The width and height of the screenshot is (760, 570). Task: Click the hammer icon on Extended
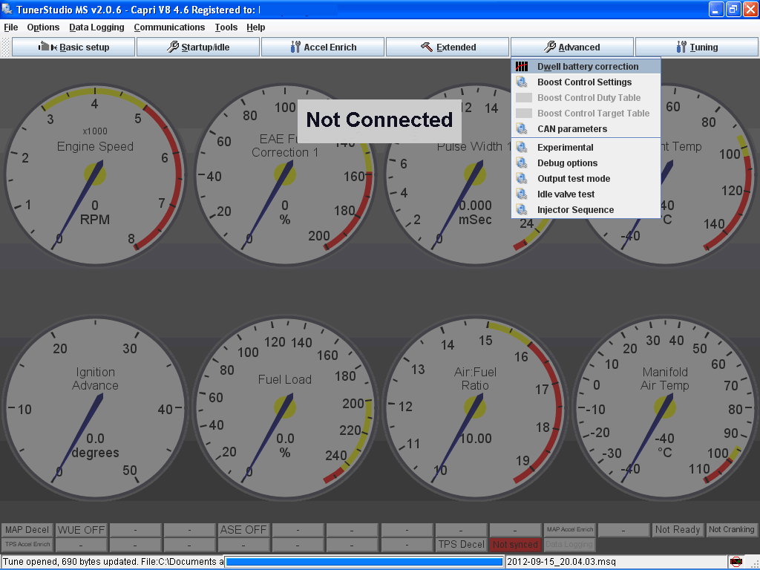[x=427, y=47]
